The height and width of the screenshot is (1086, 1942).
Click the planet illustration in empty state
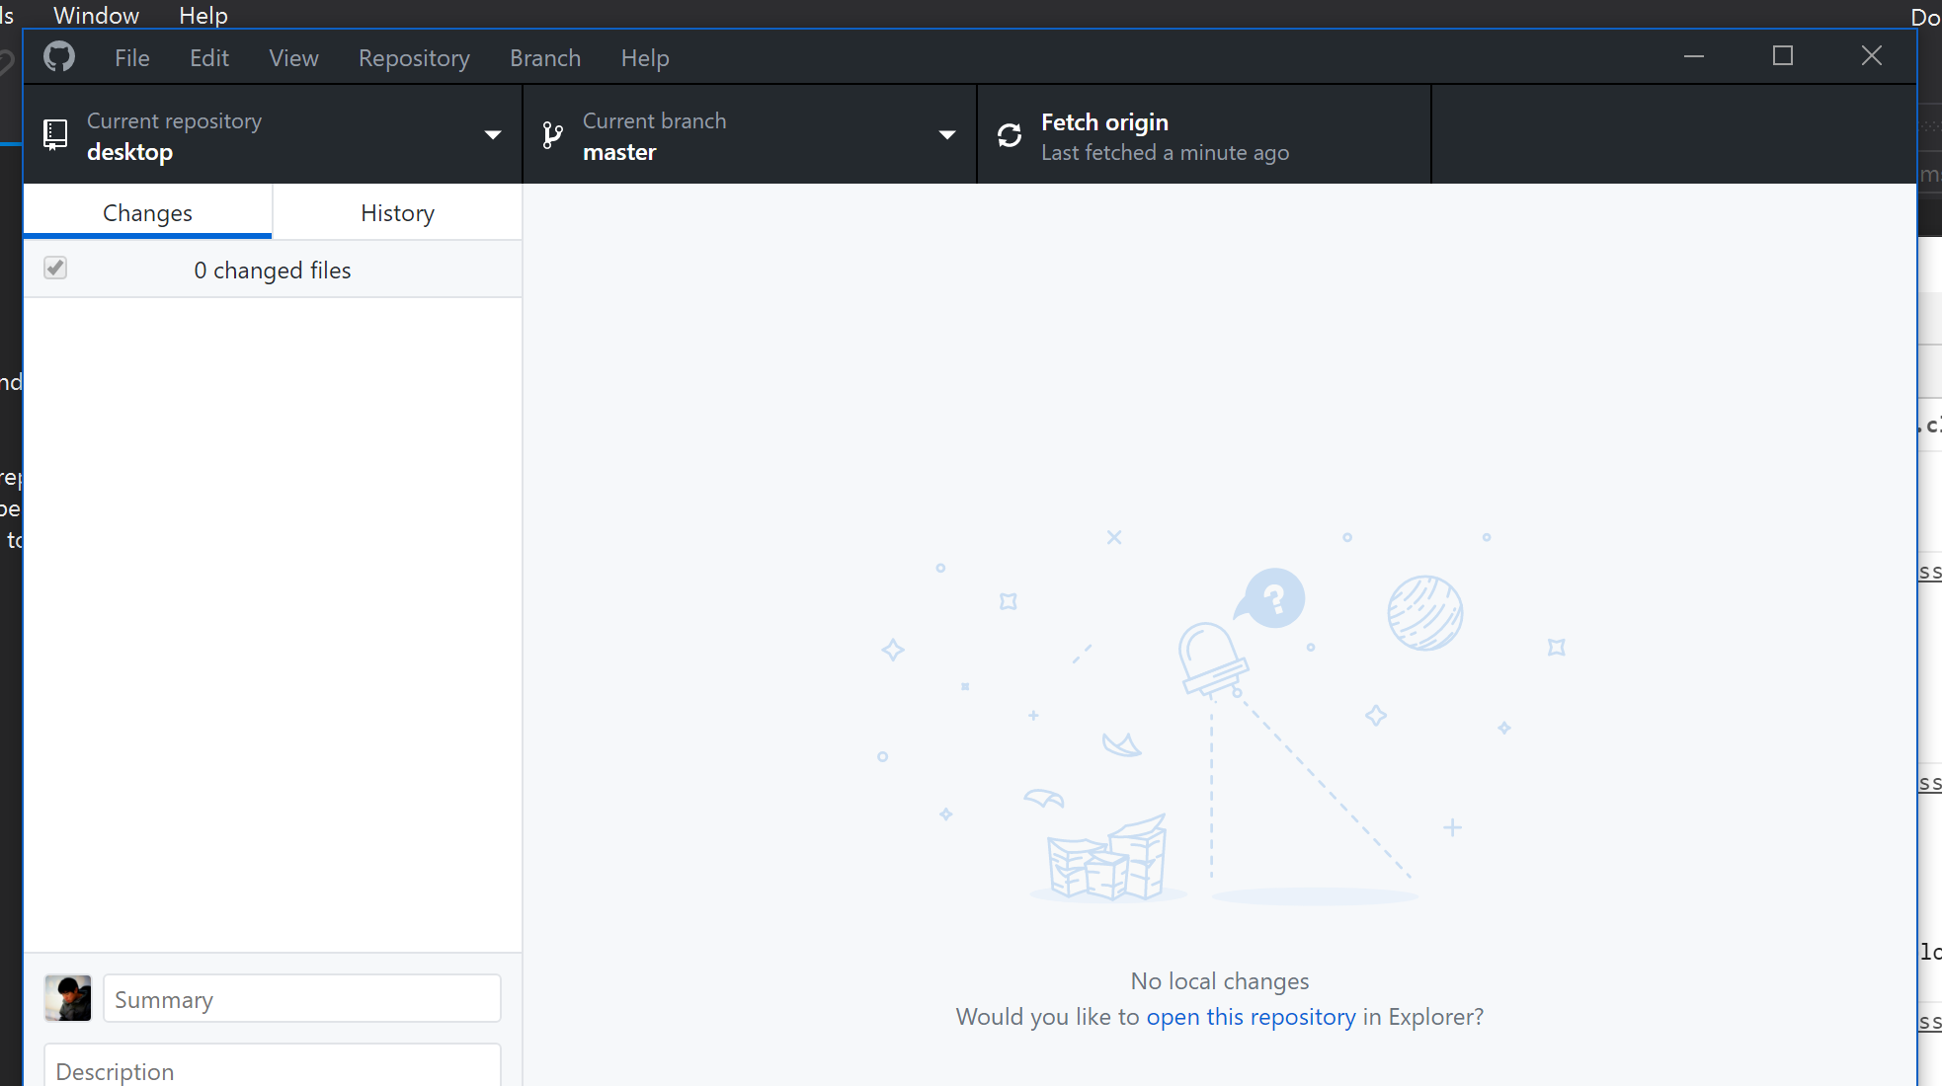click(1423, 612)
